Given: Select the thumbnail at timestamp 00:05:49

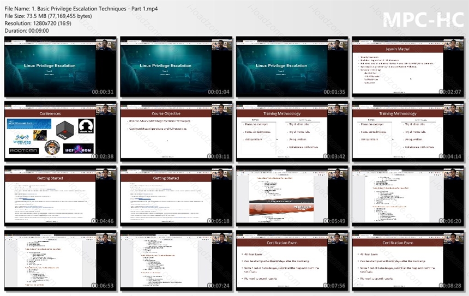Looking at the screenshot, I should [292, 196].
